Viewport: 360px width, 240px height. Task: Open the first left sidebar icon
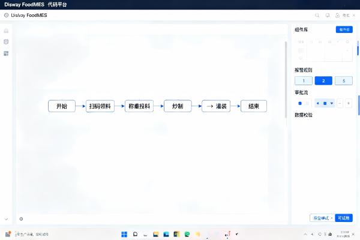tap(6, 31)
